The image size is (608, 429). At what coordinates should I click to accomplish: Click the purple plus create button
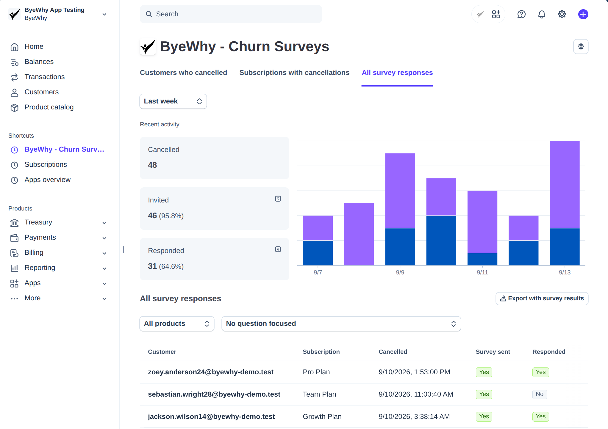click(x=583, y=14)
